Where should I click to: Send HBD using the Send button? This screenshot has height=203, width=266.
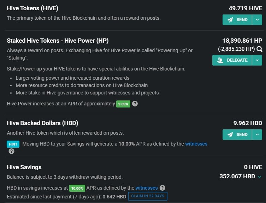click(x=237, y=135)
